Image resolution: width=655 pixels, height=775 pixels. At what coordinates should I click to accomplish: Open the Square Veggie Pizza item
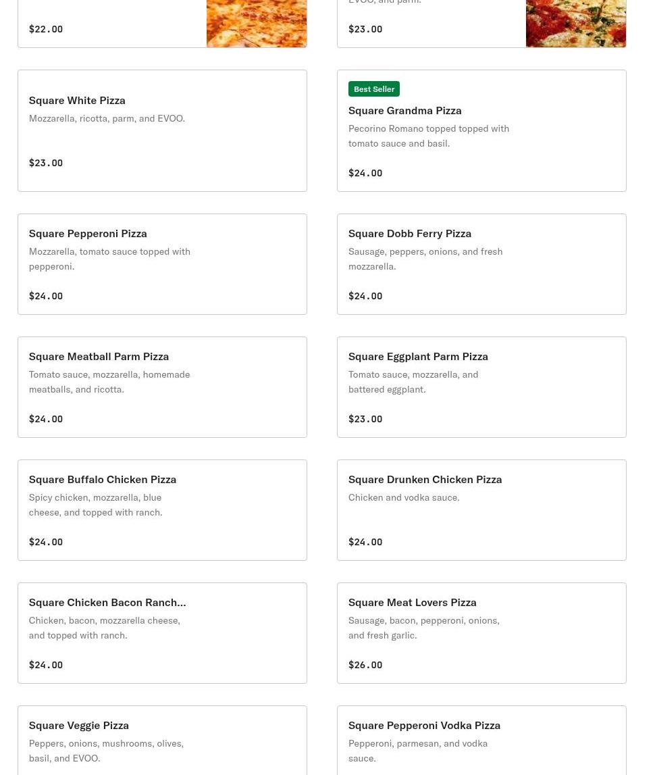point(78,725)
